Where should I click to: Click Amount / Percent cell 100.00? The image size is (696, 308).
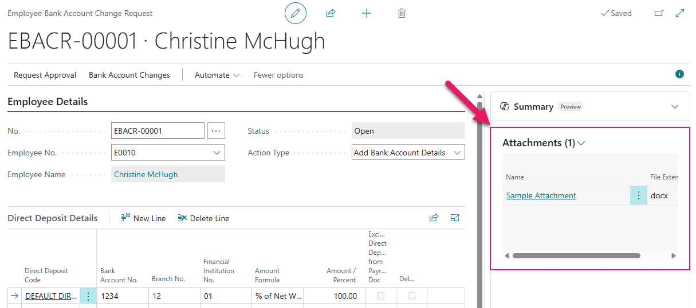click(334, 296)
